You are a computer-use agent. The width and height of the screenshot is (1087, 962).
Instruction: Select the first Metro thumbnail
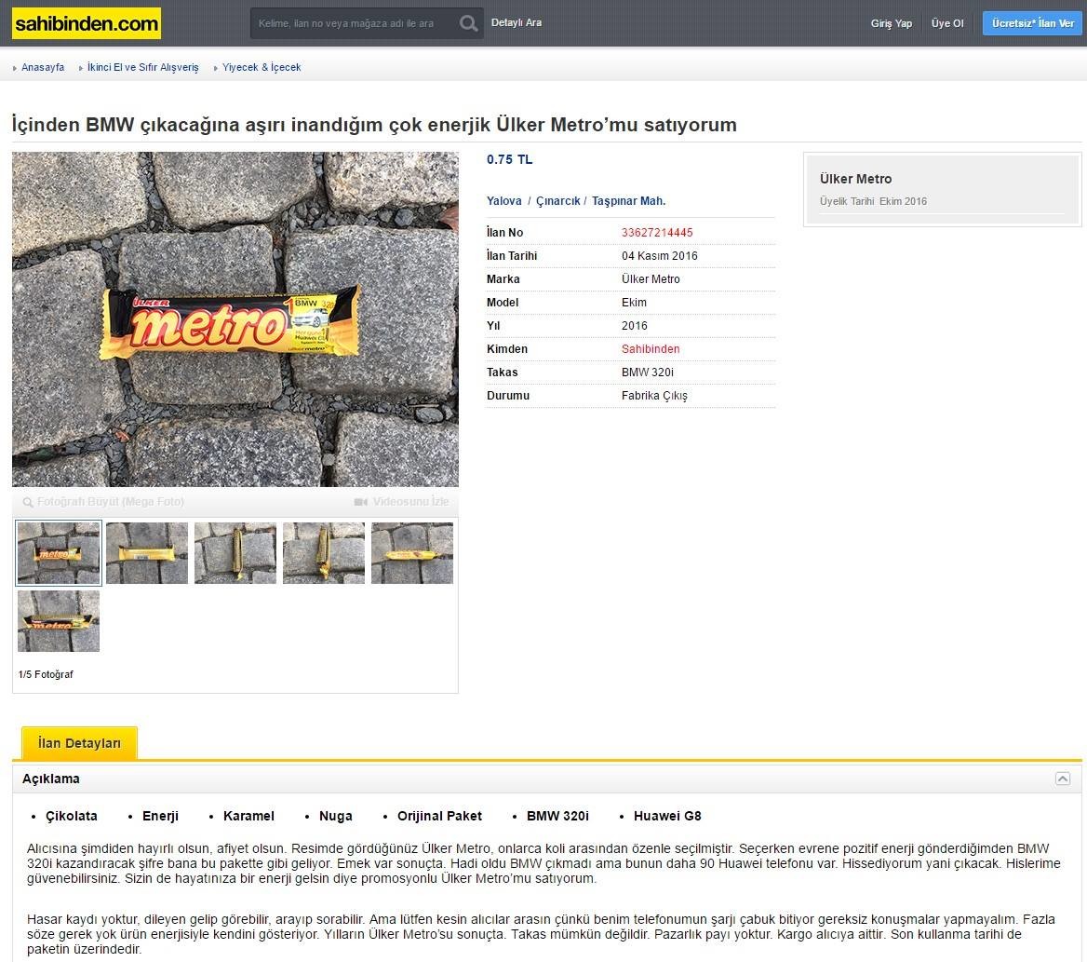click(x=59, y=553)
